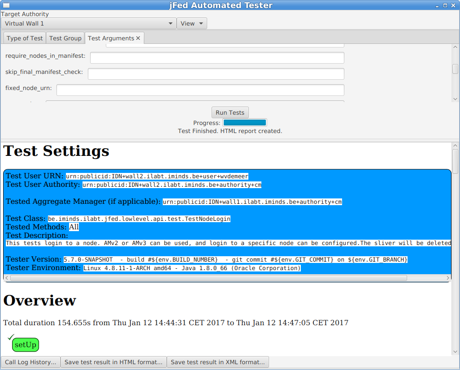Screen dimensions: 460x370
Task: Switch to the Test Group tab
Action: (65, 38)
